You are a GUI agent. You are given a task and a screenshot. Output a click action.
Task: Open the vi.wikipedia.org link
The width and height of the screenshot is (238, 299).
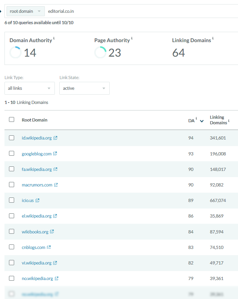(37, 263)
